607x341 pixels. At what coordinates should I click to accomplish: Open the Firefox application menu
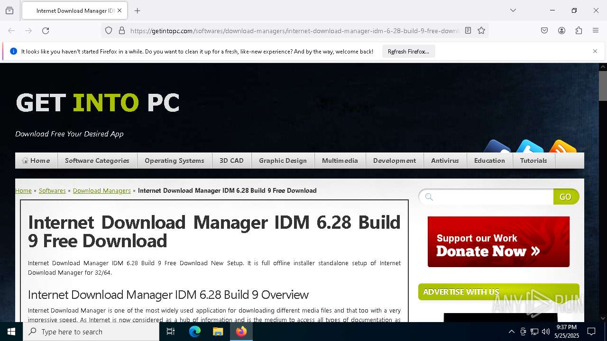point(596,30)
